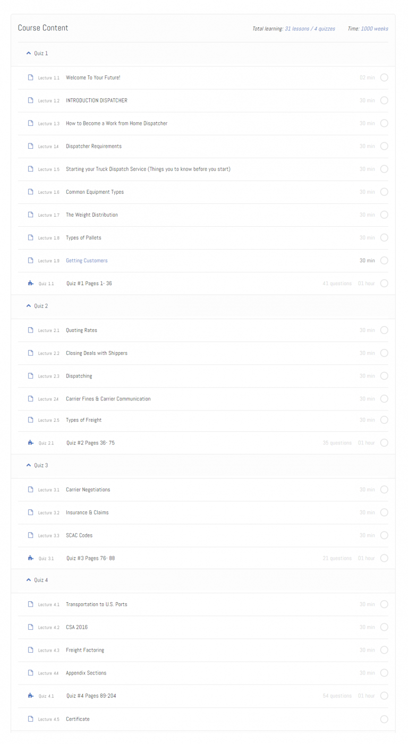
Task: Click the puzzle icon beside Quiz #1 Pages 1-36
Action: (30, 284)
